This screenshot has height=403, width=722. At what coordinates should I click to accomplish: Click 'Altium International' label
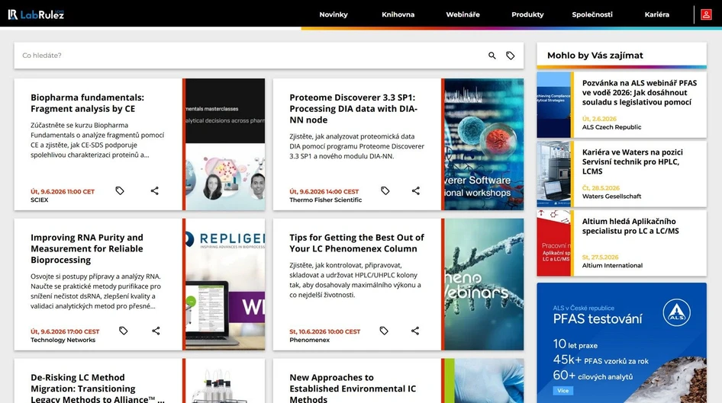612,266
